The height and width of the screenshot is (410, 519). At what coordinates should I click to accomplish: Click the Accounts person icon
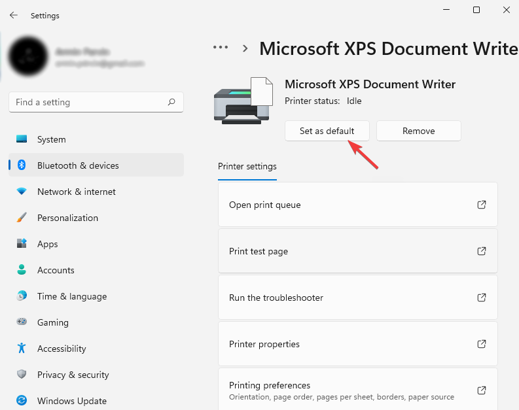point(22,269)
